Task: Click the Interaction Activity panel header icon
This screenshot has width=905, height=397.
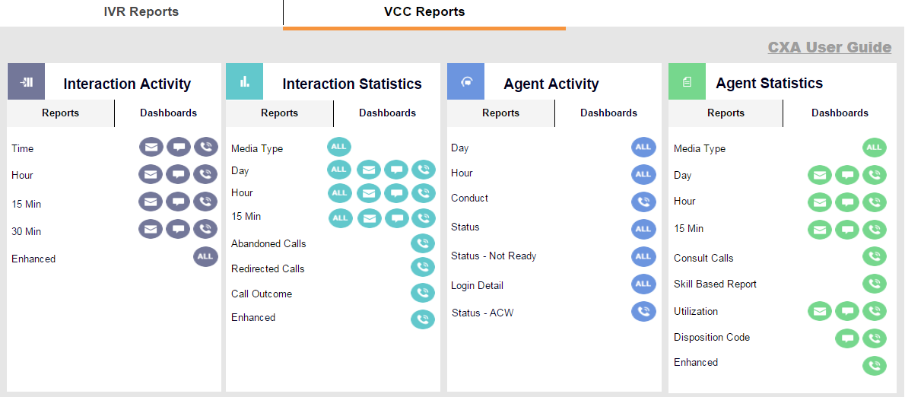Action: 27,82
